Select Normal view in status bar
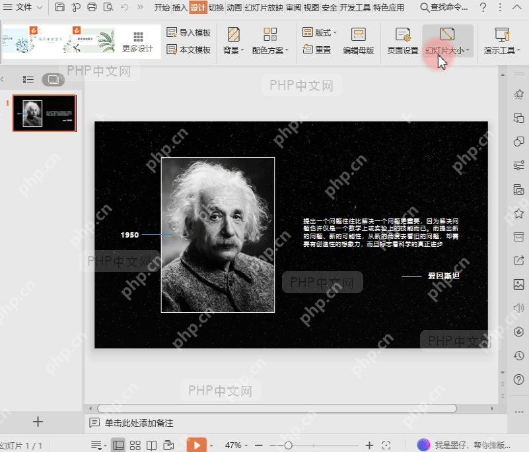 118,445
